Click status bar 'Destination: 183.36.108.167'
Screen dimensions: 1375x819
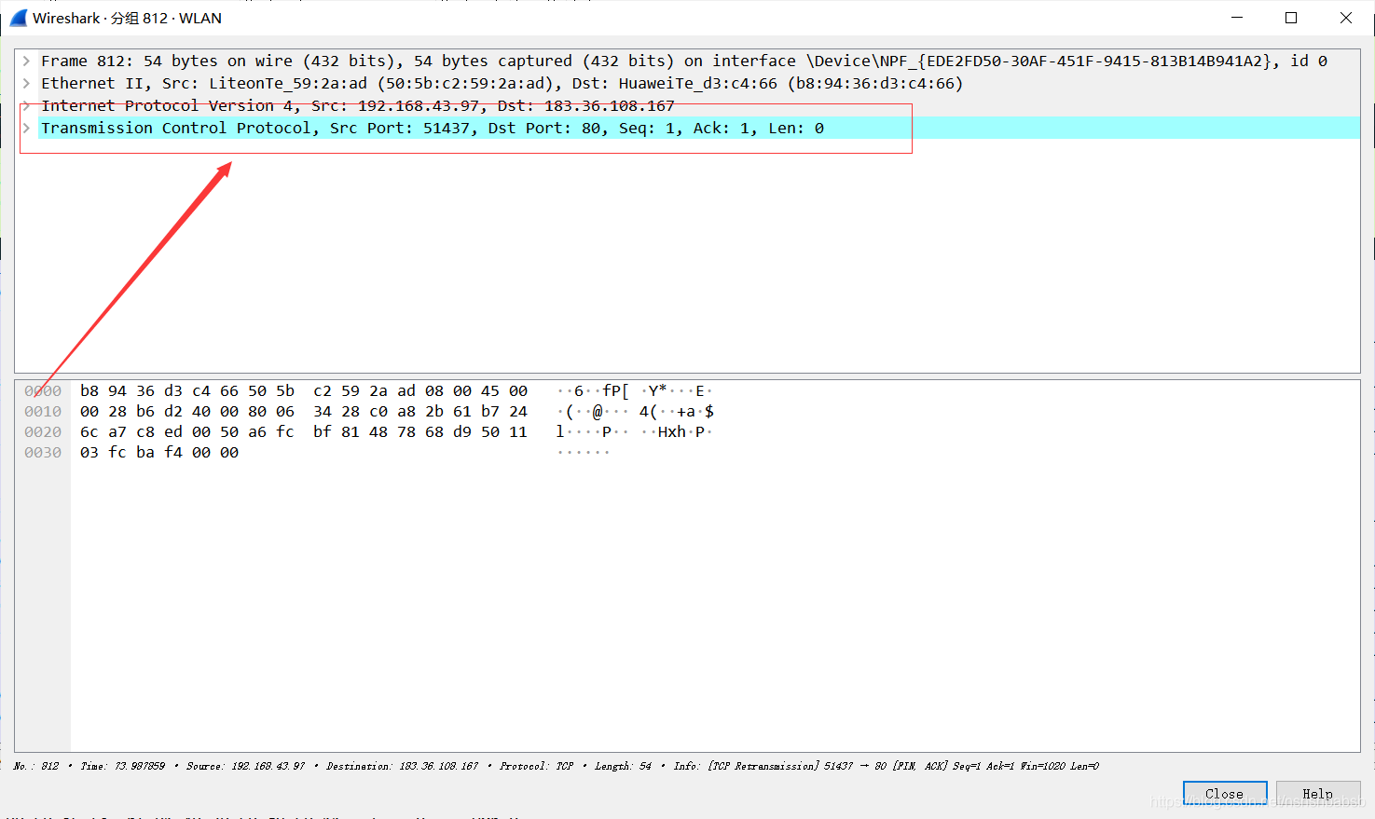click(402, 767)
